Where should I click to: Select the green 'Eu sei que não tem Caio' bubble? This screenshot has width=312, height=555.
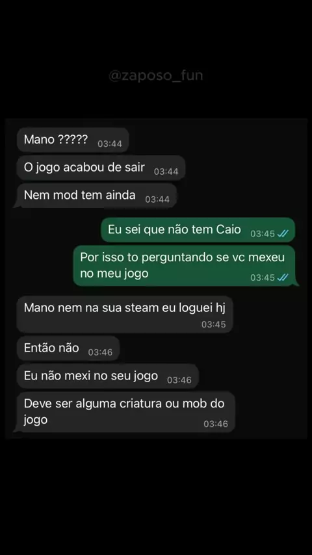198,229
